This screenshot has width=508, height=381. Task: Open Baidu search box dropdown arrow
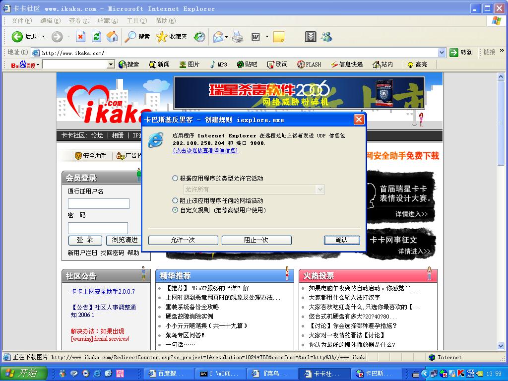tap(111, 64)
